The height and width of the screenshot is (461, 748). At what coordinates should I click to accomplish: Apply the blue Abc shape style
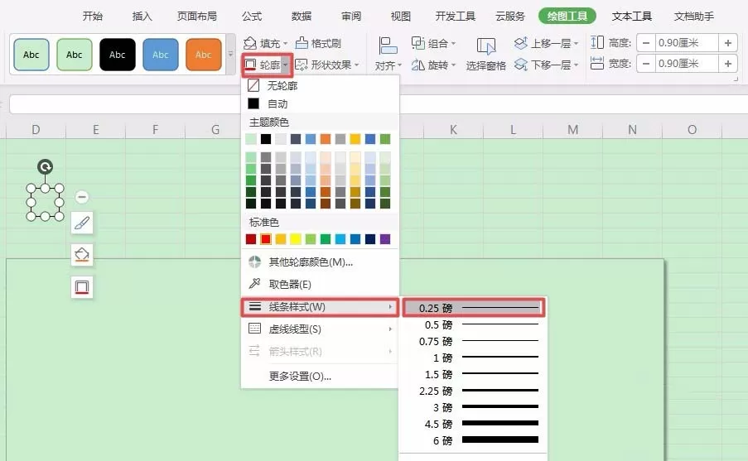(x=161, y=55)
